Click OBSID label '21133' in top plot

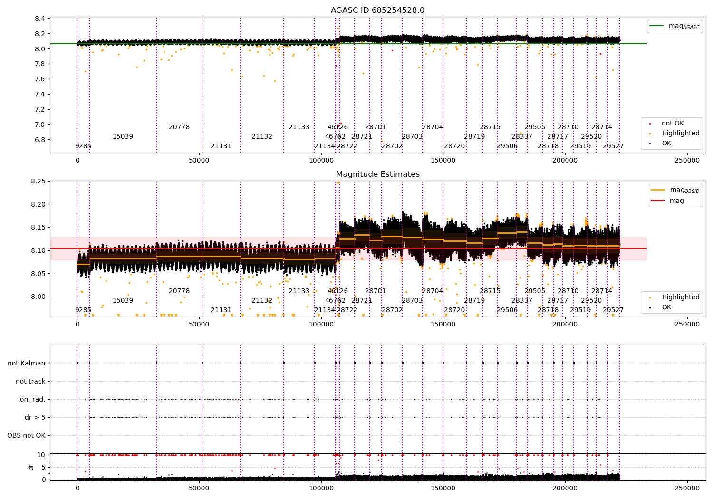point(299,127)
